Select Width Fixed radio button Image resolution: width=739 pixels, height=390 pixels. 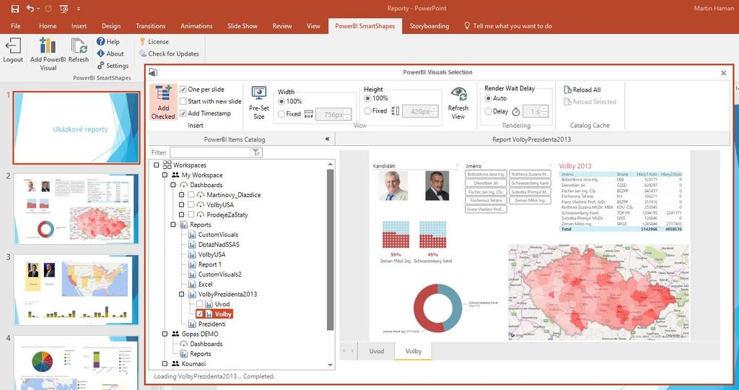point(281,113)
